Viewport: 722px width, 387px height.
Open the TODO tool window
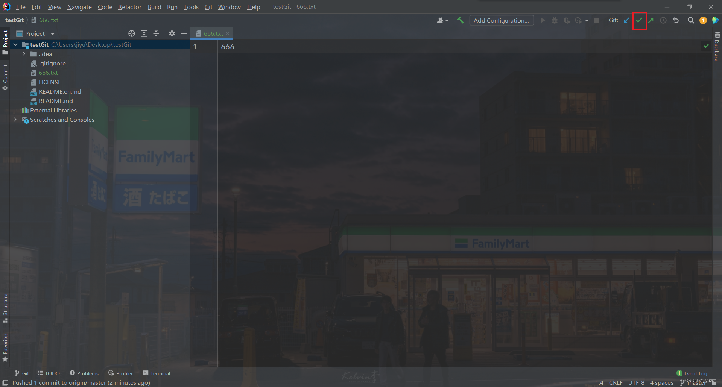point(49,373)
